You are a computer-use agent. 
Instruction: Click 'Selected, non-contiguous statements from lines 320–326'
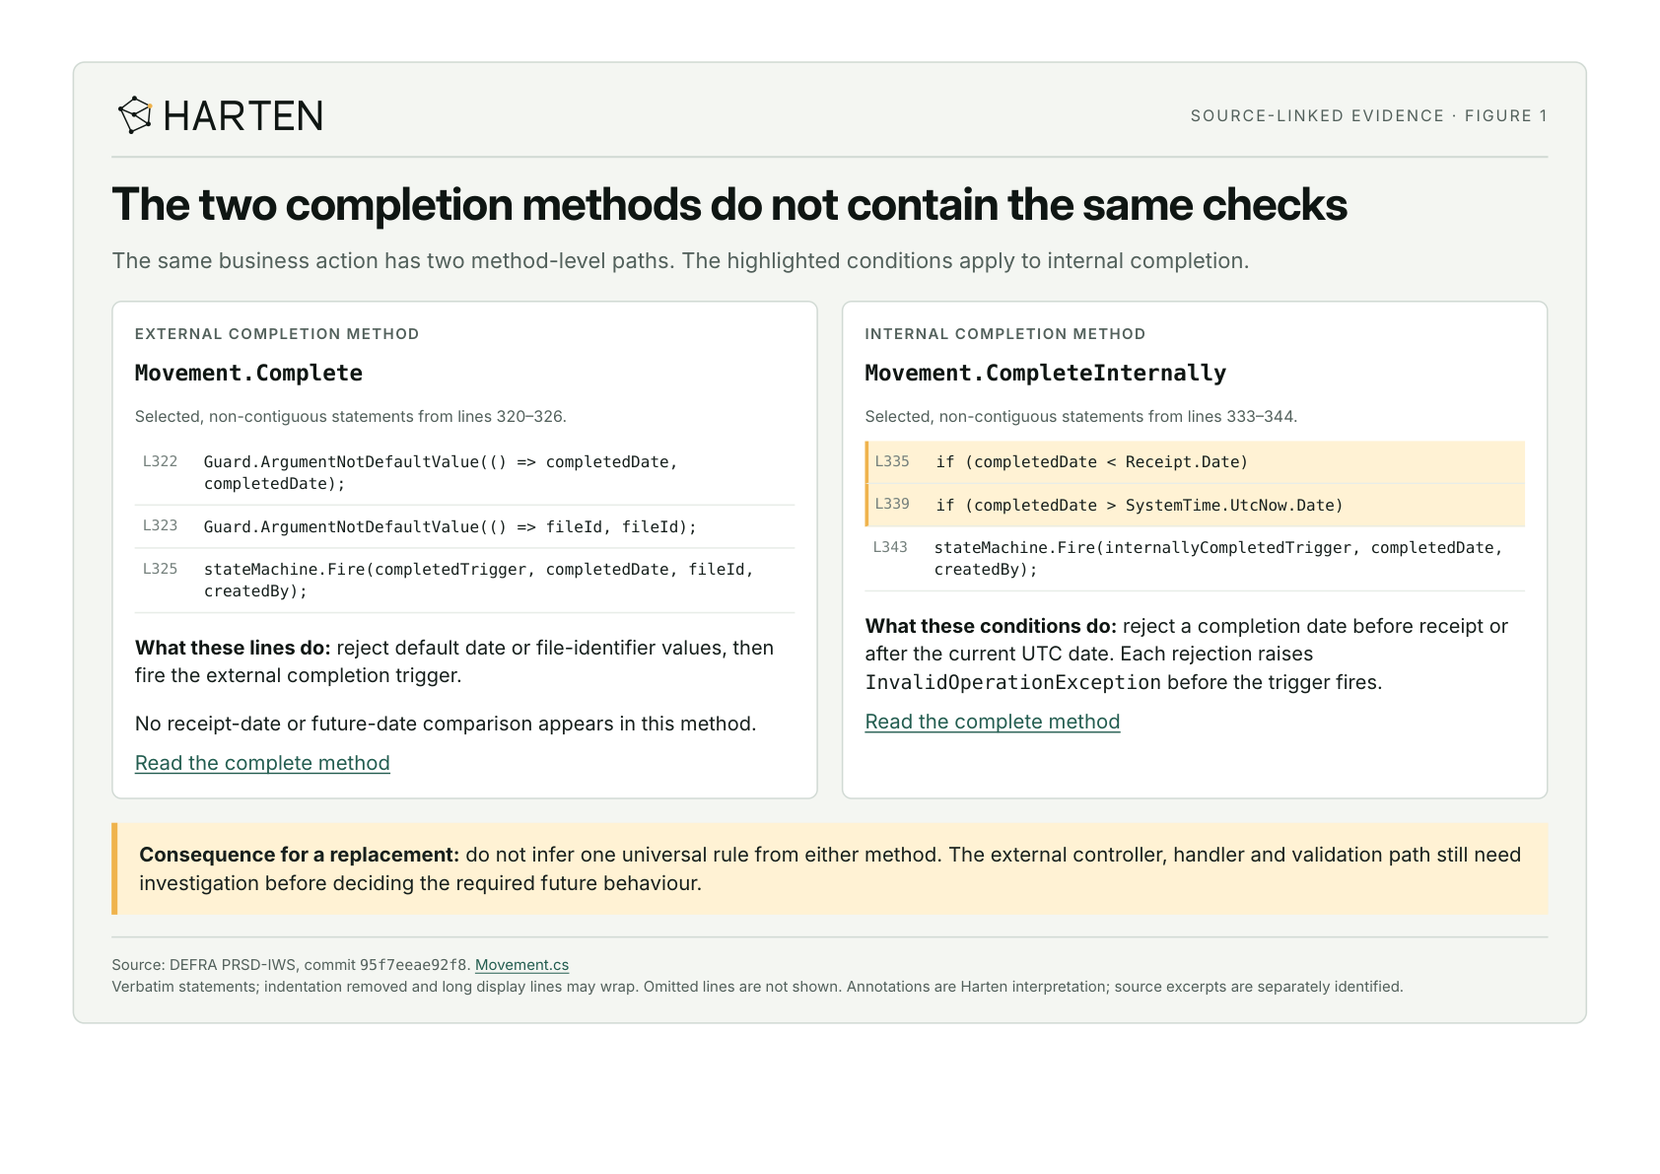[351, 416]
